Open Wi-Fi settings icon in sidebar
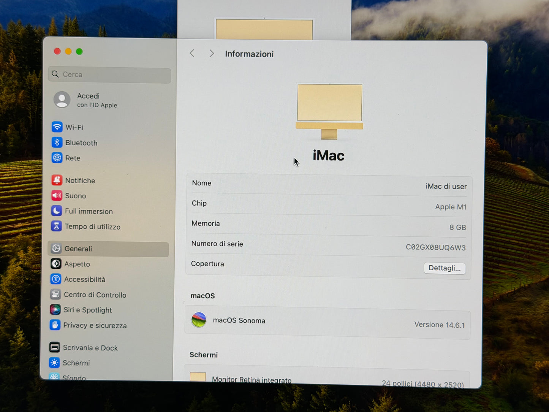 57,127
